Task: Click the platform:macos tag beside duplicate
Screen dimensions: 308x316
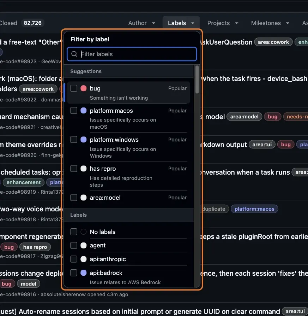Action: 254,209
